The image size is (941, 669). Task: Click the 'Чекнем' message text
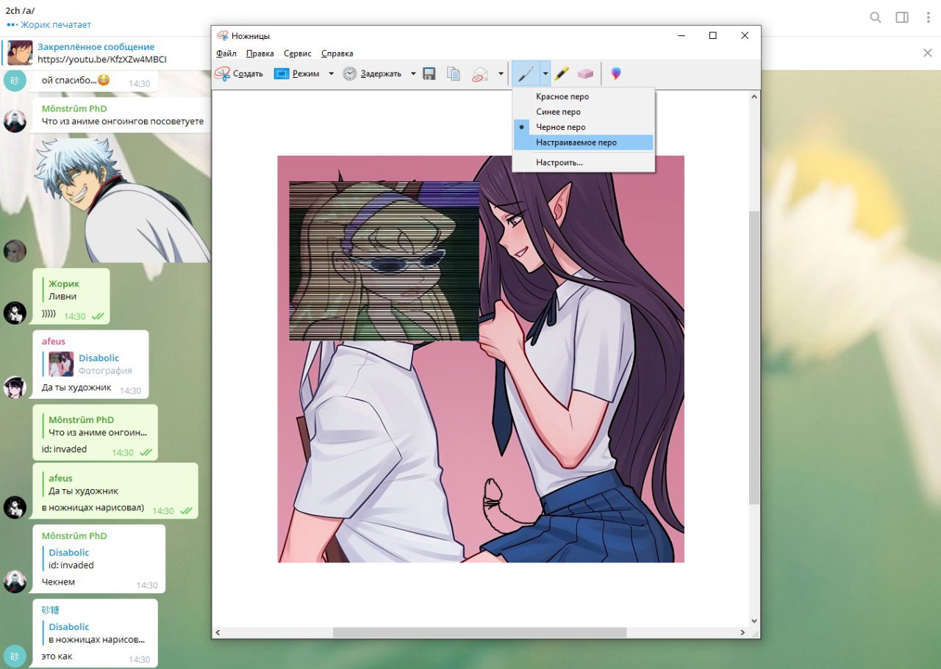pyautogui.click(x=58, y=582)
